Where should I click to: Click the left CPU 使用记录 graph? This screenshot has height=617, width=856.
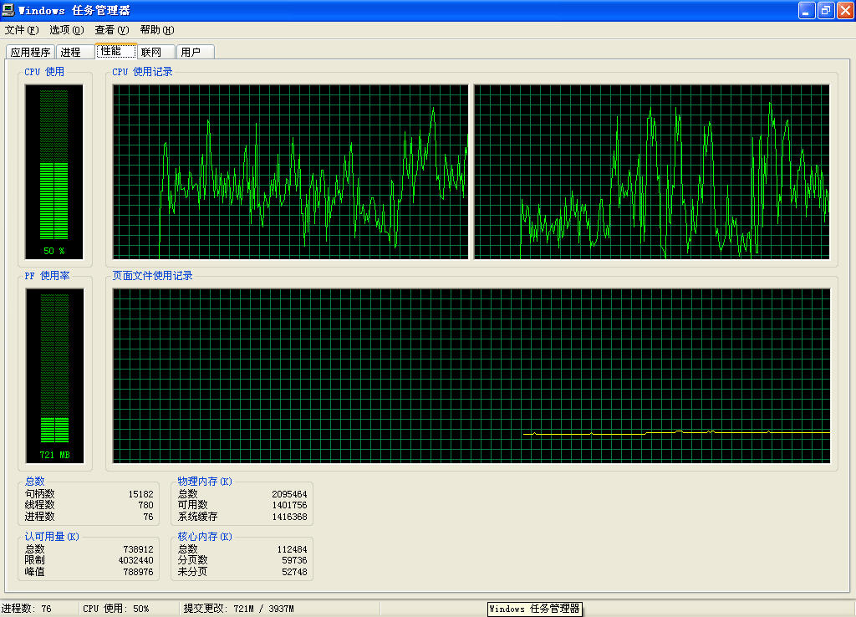290,171
